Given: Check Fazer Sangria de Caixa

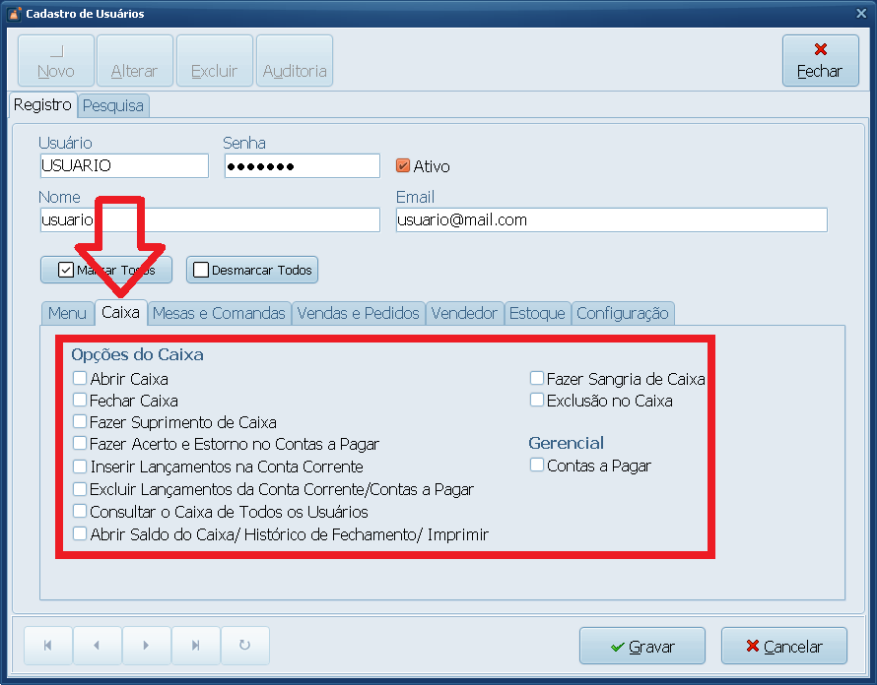Looking at the screenshot, I should [x=537, y=378].
